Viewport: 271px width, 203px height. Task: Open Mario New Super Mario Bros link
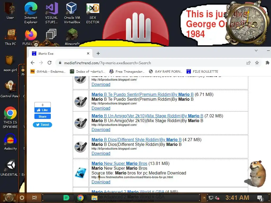[x=119, y=163]
